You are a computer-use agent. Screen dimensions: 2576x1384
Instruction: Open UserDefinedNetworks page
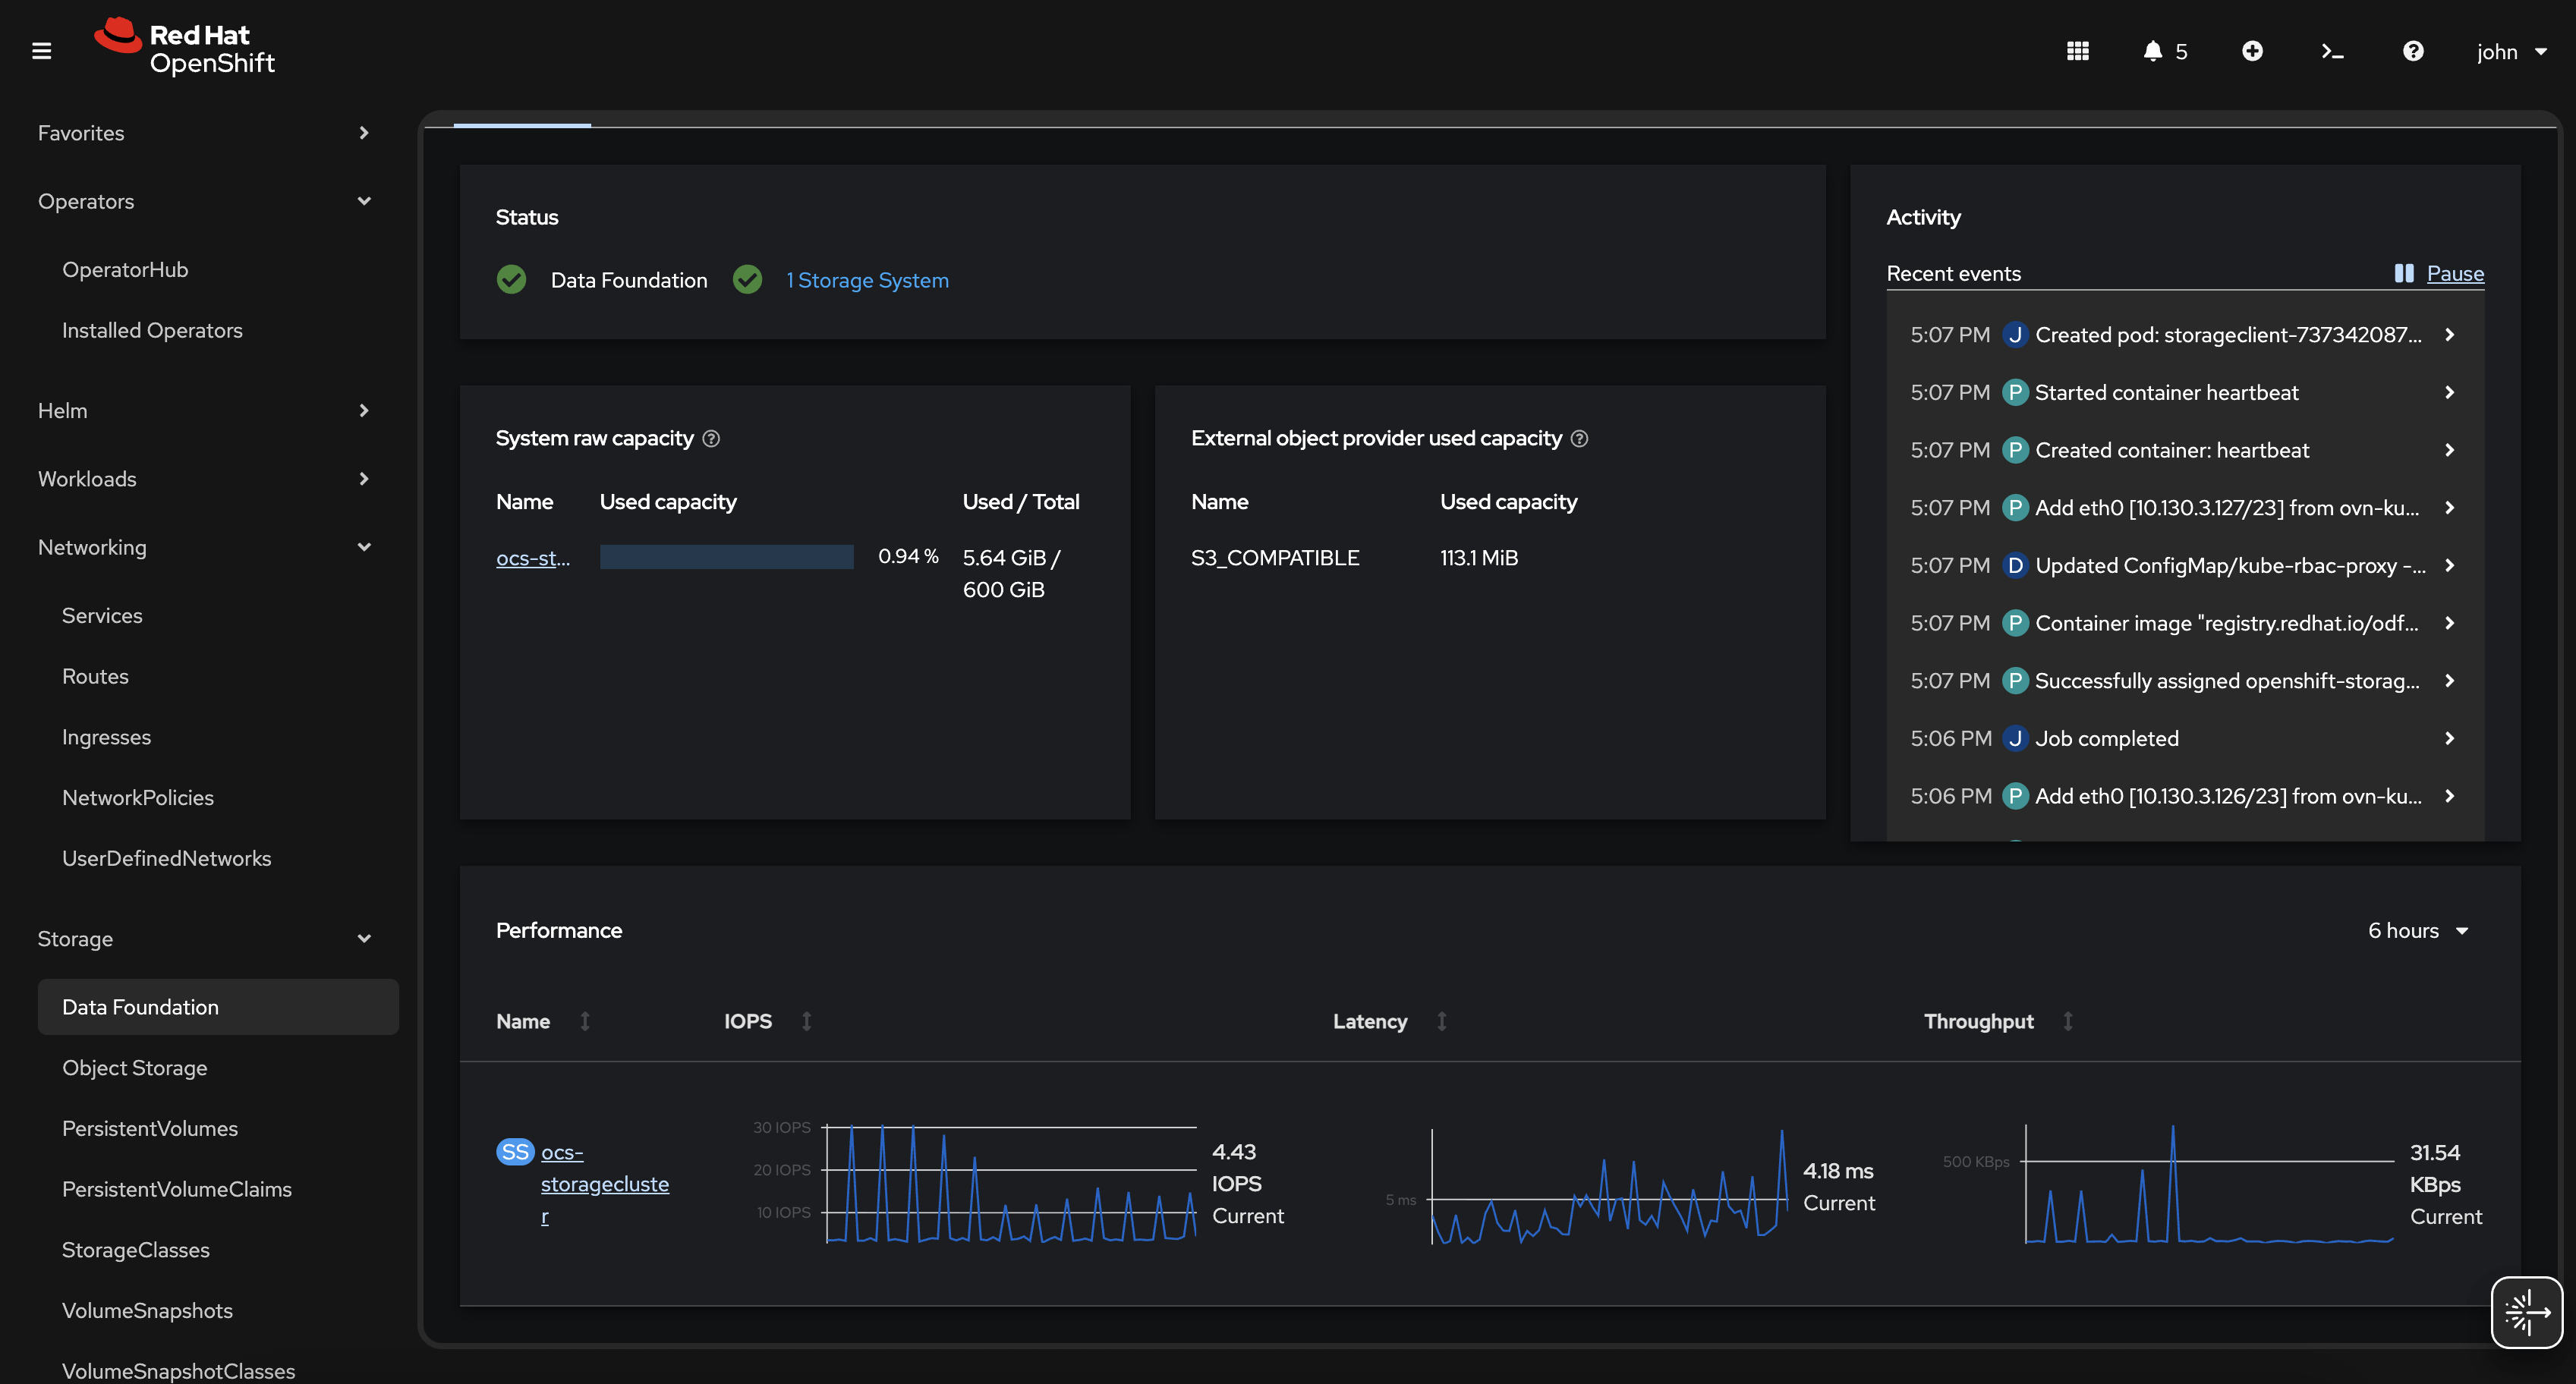click(x=166, y=858)
